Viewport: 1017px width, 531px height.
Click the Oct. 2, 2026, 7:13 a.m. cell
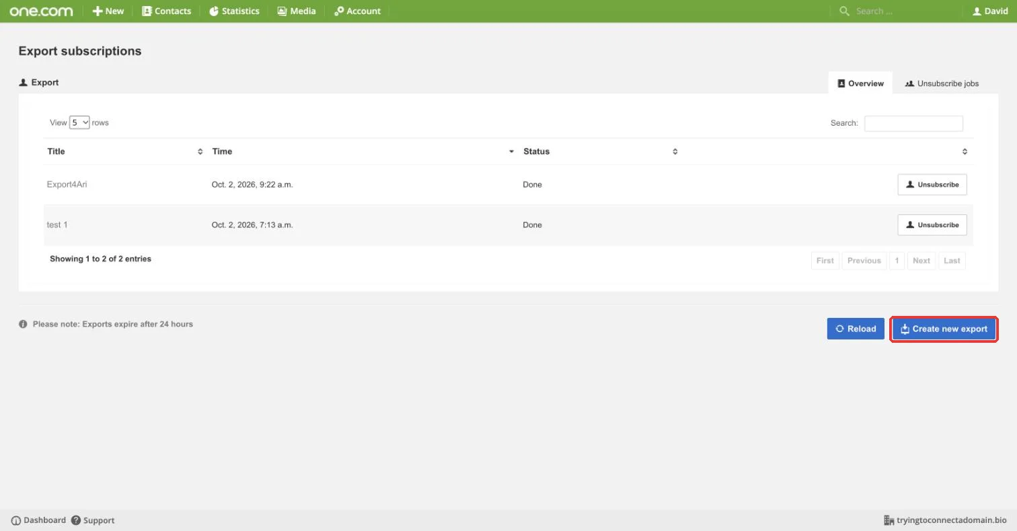click(x=252, y=224)
